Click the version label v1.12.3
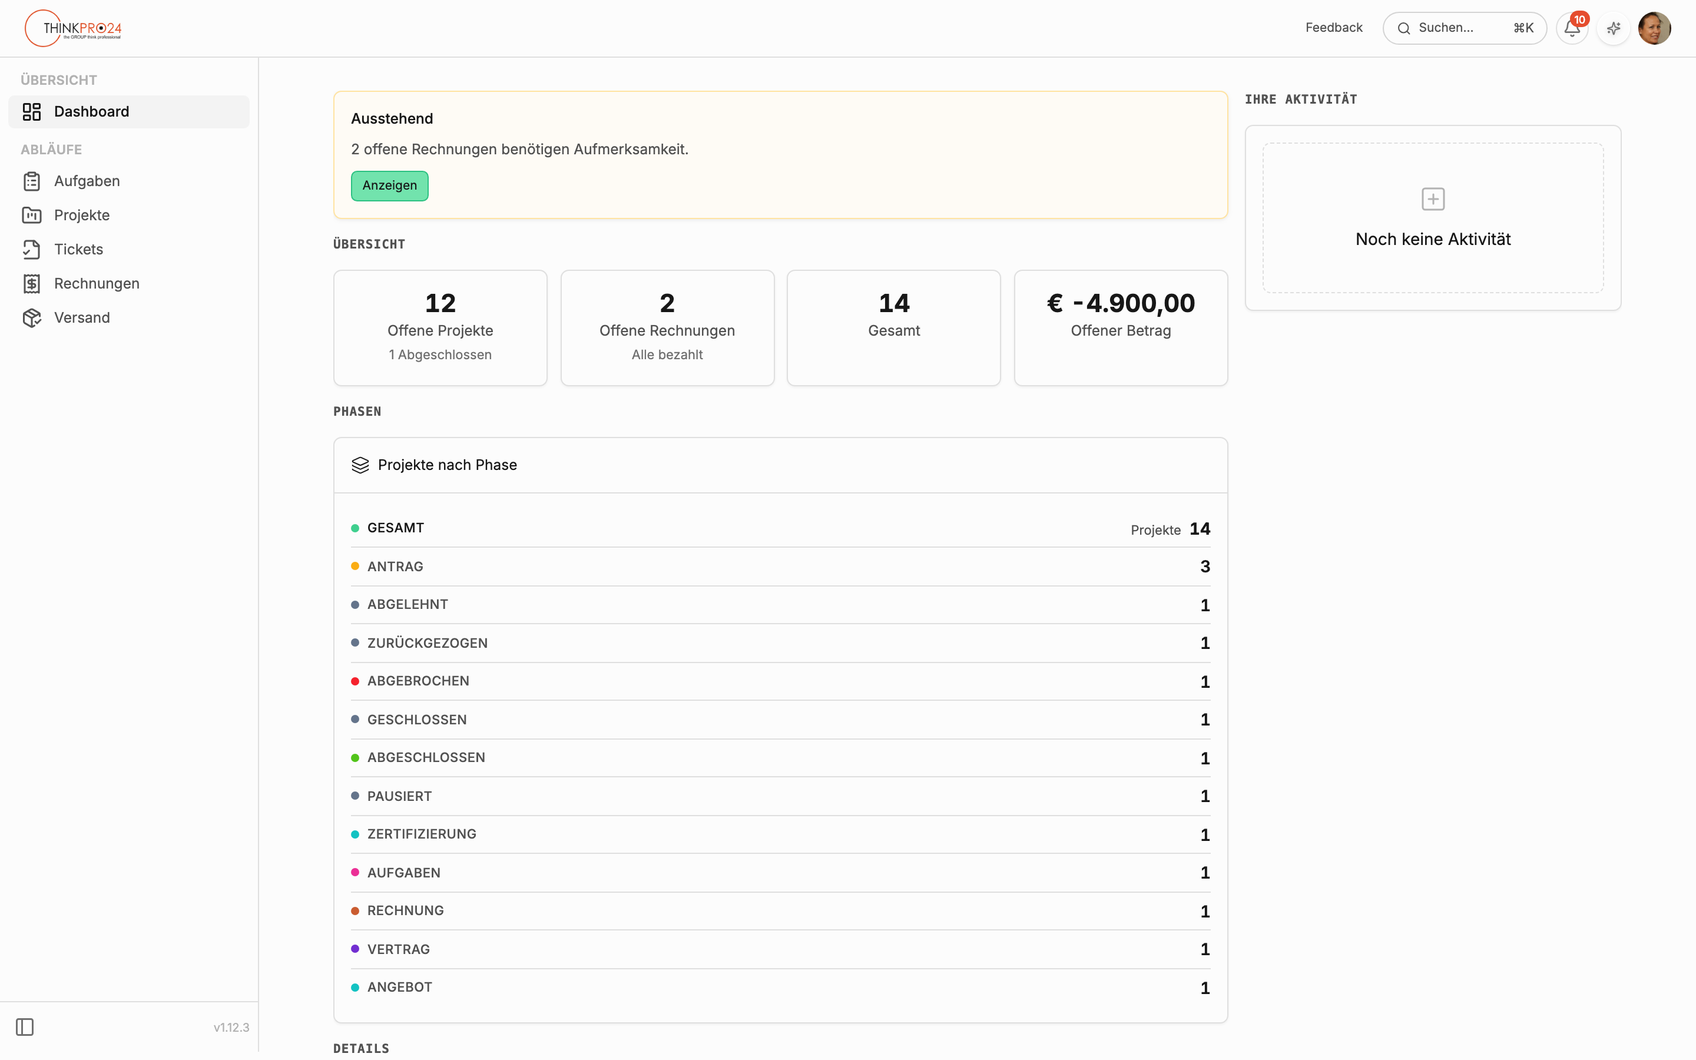Viewport: 1696px width, 1060px height. (x=231, y=1027)
